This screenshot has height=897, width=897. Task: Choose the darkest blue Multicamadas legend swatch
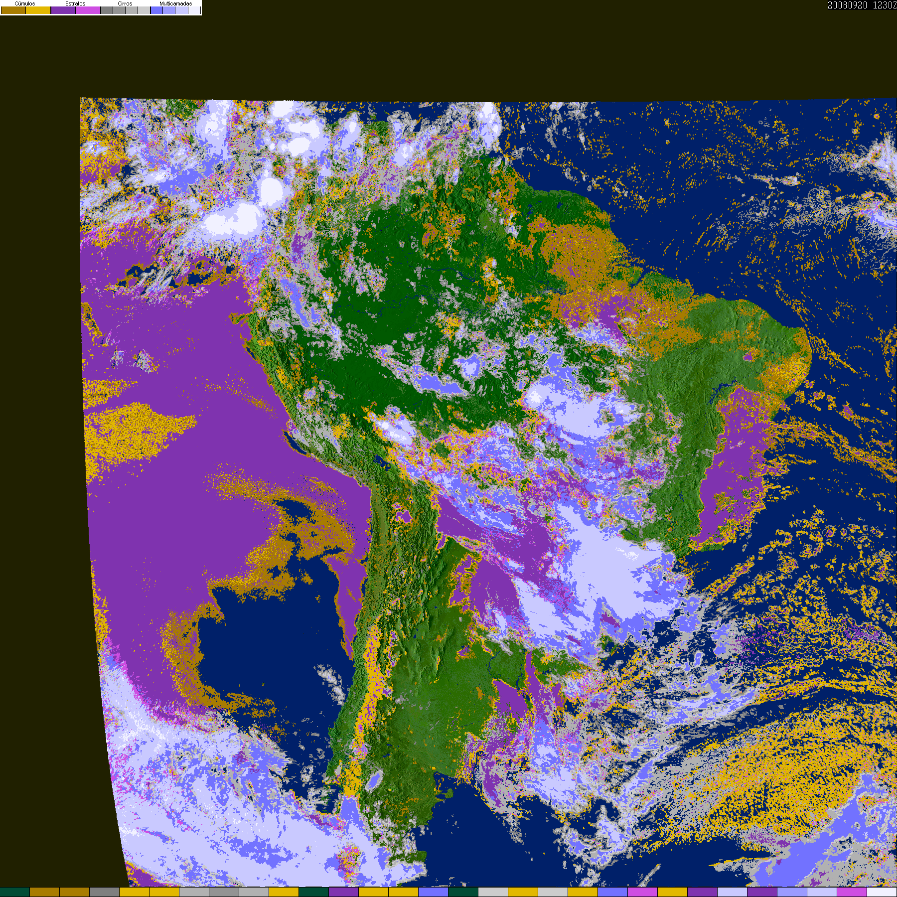pyautogui.click(x=156, y=10)
